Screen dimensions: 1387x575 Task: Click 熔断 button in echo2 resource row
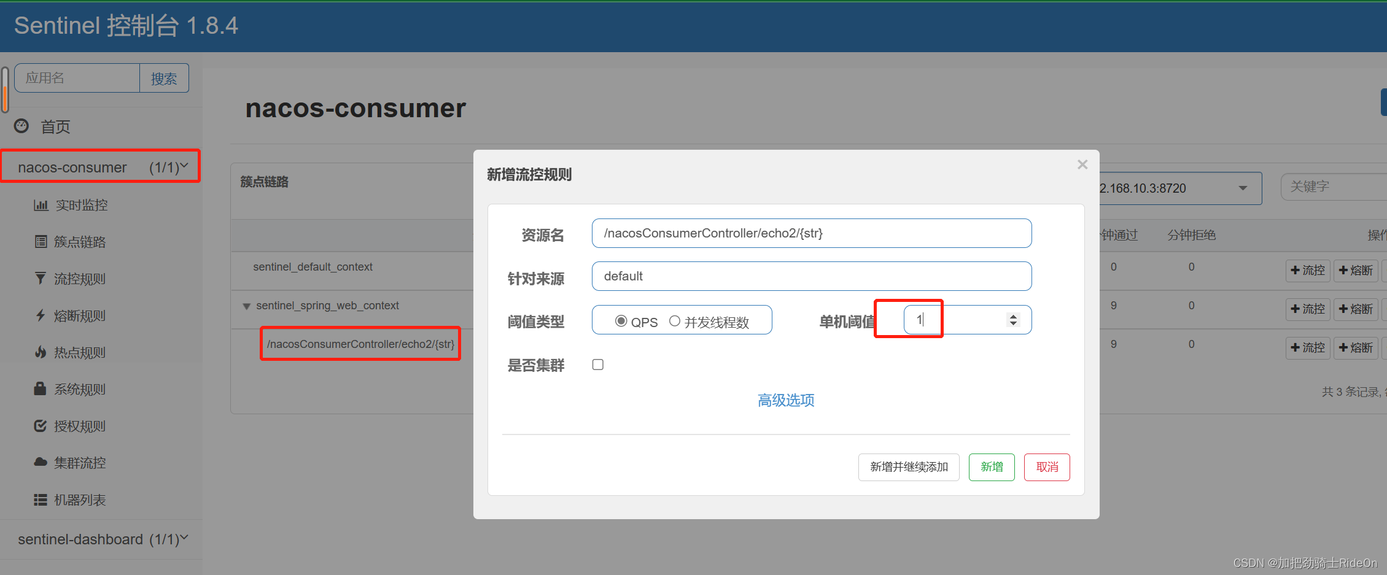(x=1356, y=348)
